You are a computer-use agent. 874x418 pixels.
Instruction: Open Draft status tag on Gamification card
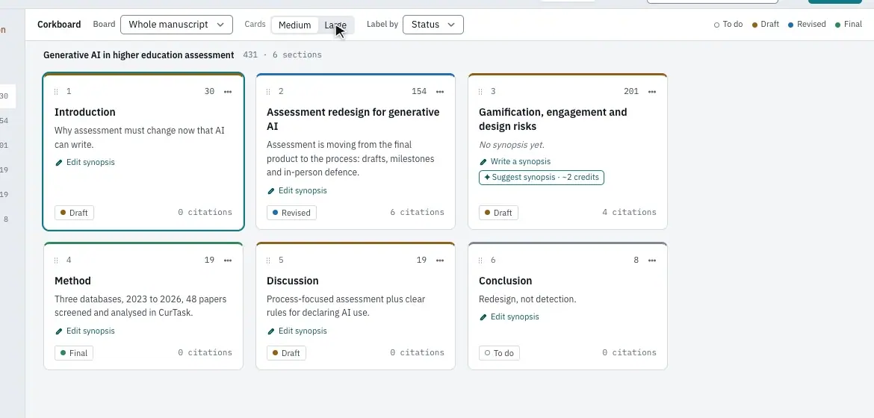click(x=498, y=213)
